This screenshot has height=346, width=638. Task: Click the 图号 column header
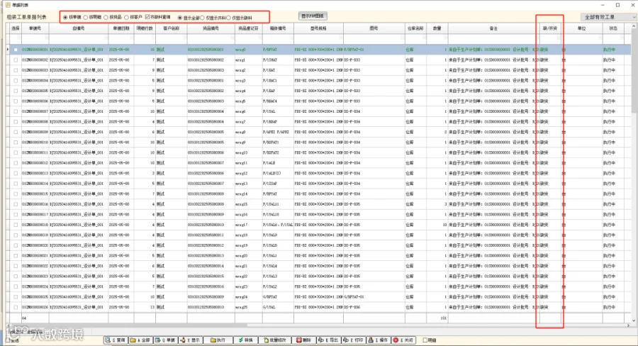click(x=374, y=28)
